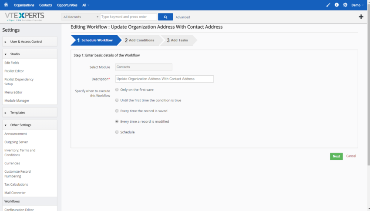Open the info help icon

pos(336,5)
